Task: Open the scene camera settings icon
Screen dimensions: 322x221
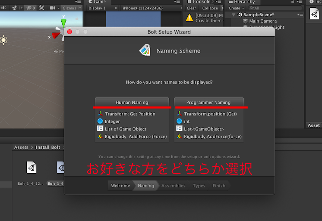Action: pos(52,8)
